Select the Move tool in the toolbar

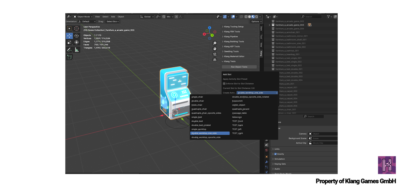(69, 36)
